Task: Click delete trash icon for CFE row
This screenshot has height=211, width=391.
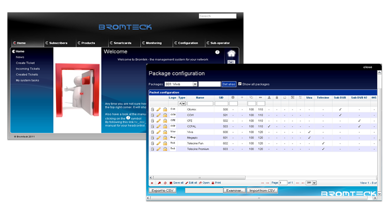Action: tap(152, 121)
